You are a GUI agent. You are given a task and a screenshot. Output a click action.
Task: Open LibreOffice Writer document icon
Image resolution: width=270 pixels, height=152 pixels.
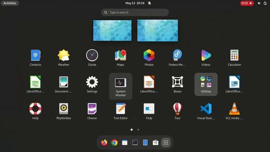click(234, 84)
